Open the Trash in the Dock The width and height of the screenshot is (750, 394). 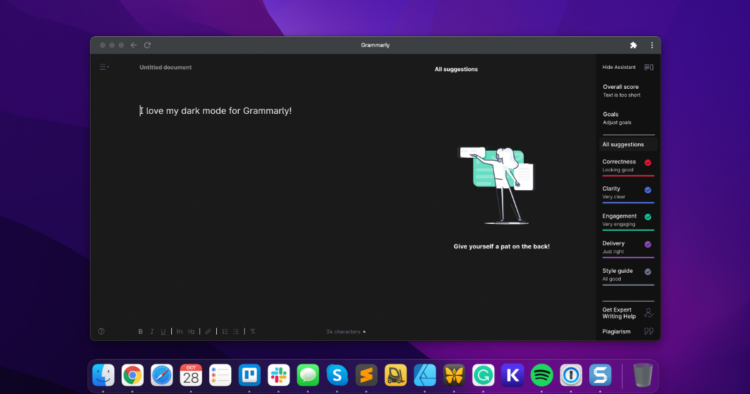pos(642,375)
